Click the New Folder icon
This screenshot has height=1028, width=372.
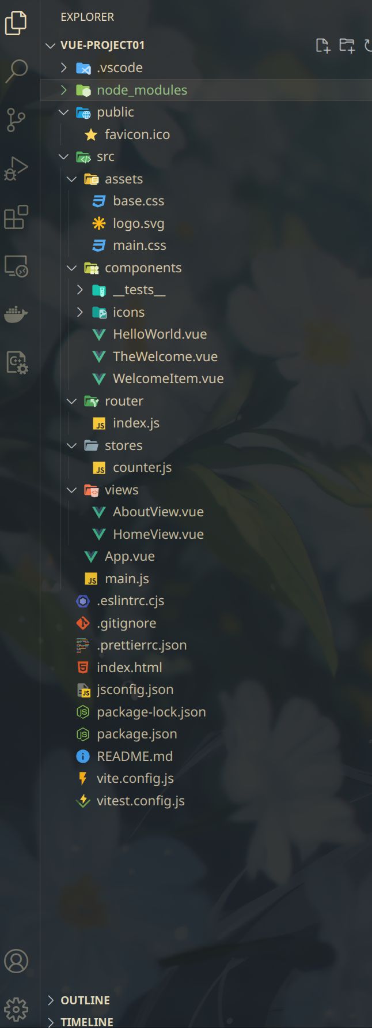click(347, 45)
